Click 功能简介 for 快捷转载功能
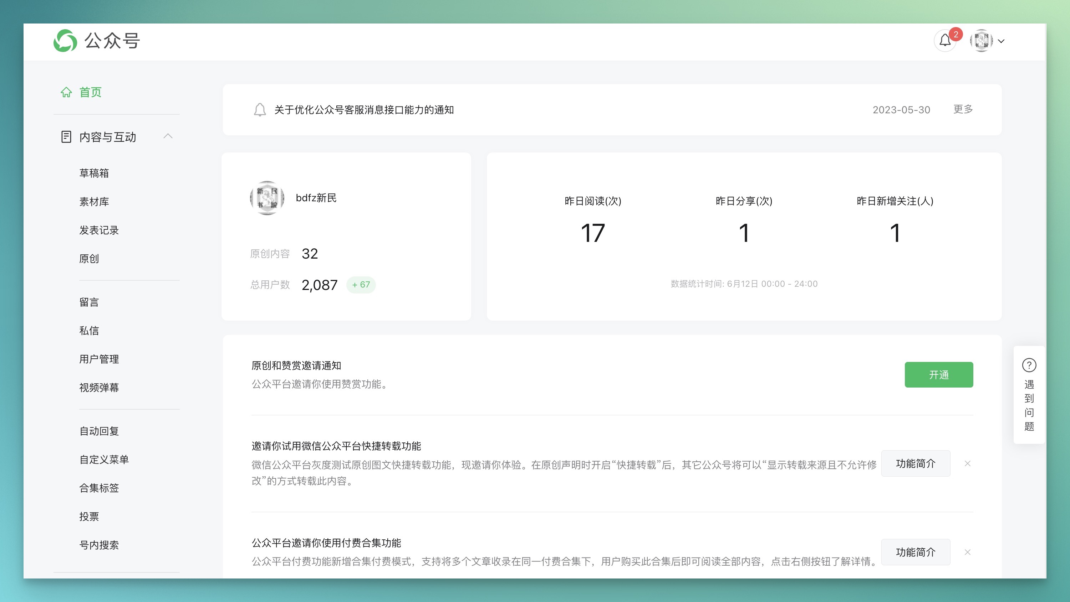The width and height of the screenshot is (1070, 602). click(916, 463)
